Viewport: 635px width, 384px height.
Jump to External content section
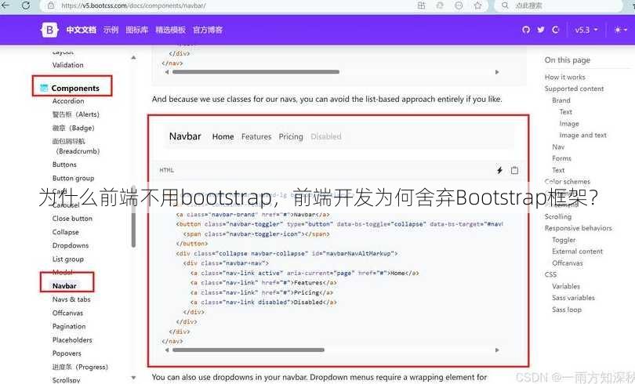tap(577, 252)
